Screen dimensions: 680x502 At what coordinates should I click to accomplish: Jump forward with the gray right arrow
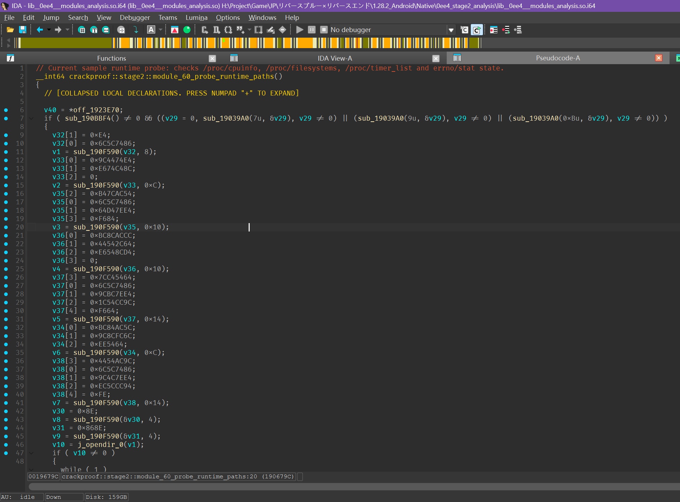tap(58, 30)
